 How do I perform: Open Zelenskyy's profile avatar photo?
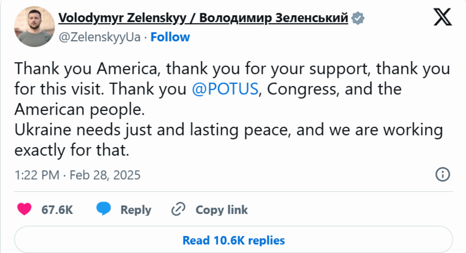pos(34,27)
